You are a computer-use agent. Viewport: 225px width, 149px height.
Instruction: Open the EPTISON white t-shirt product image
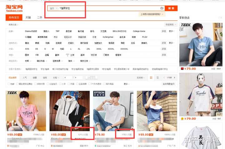coord(113,111)
